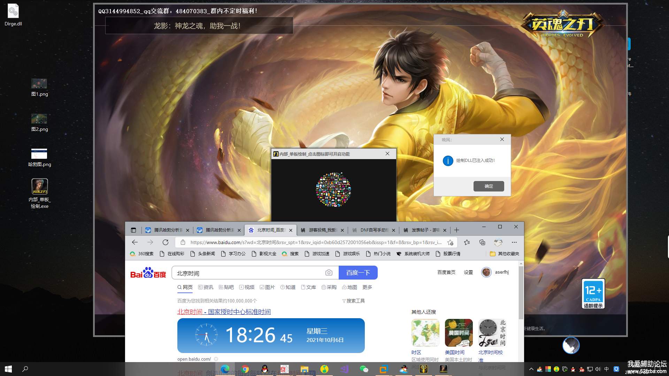This screenshot has width=669, height=376.
Task: Click the 中 input method indicator in the tray
Action: [x=607, y=369]
